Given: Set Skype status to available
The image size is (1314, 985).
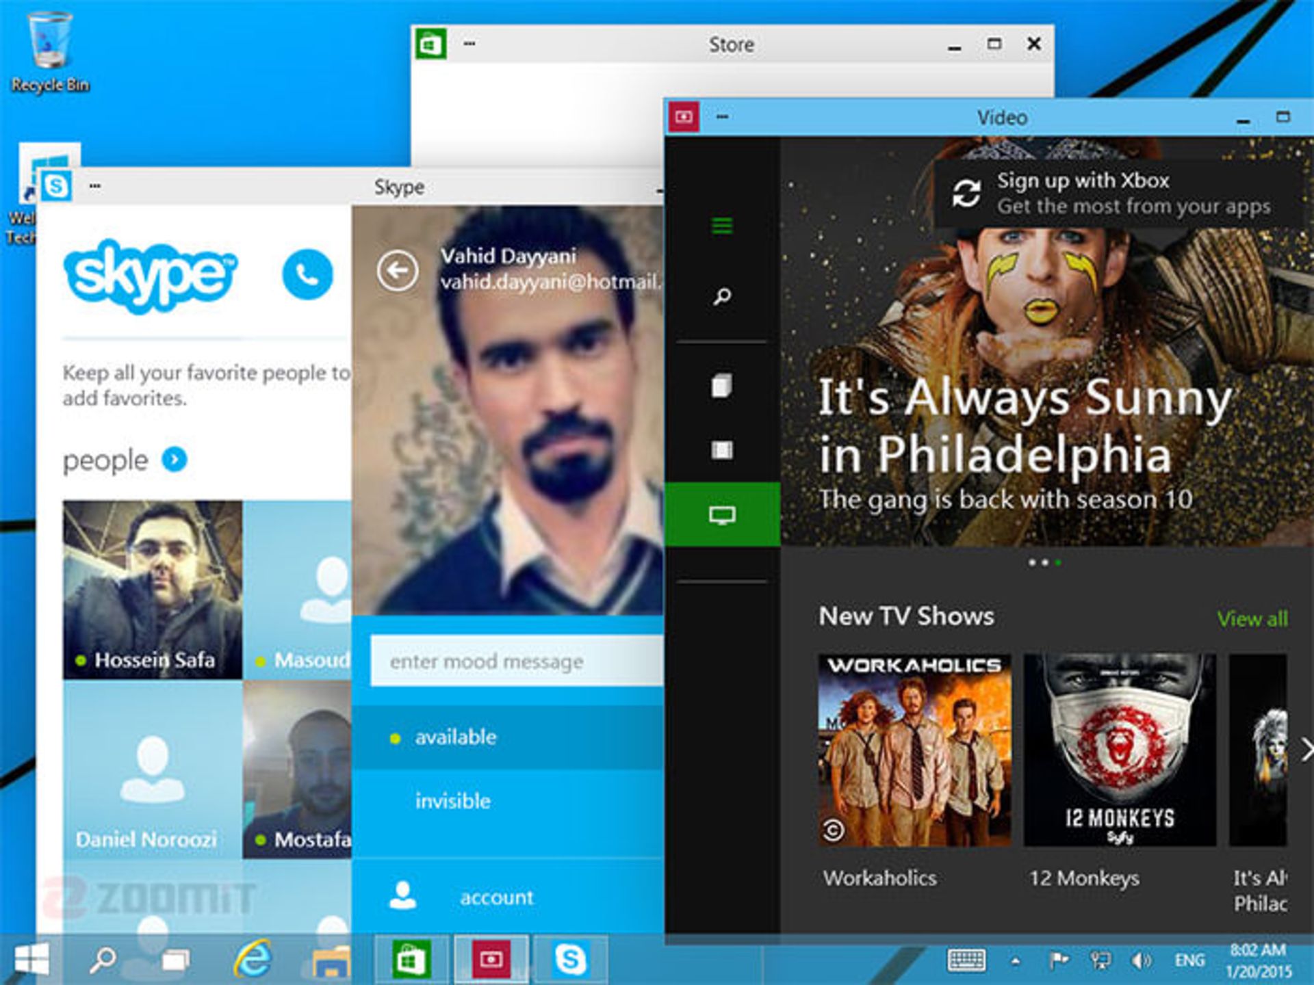Looking at the screenshot, I should [508, 737].
